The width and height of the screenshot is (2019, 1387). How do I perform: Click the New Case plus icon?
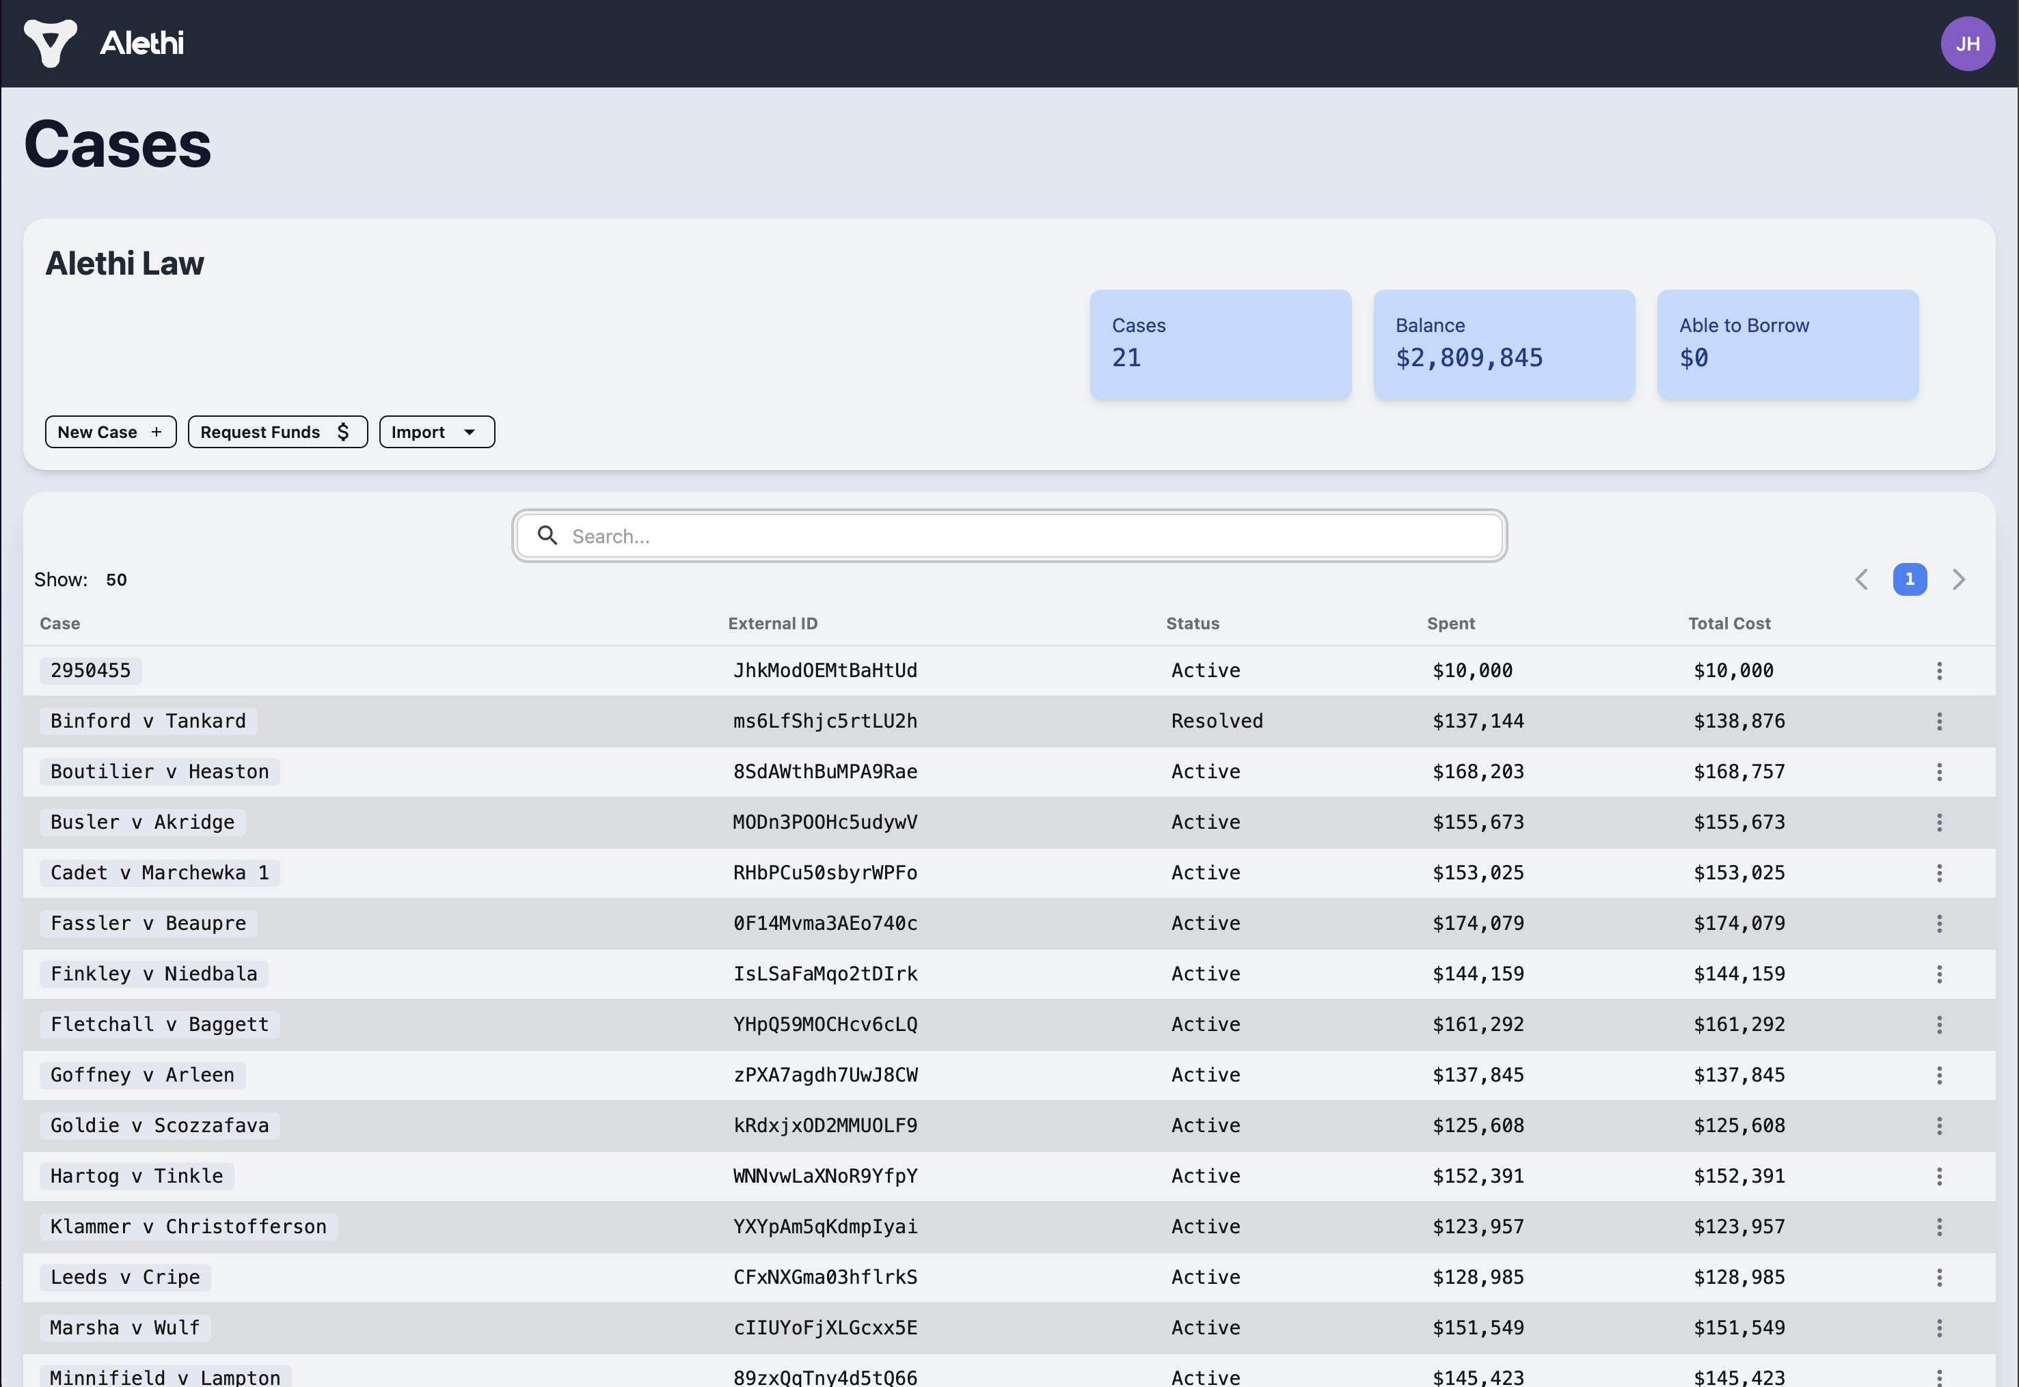(x=157, y=431)
